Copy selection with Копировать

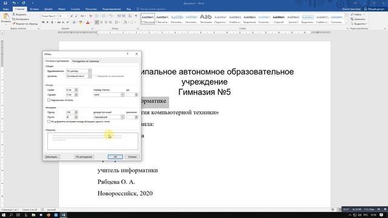click(21, 19)
